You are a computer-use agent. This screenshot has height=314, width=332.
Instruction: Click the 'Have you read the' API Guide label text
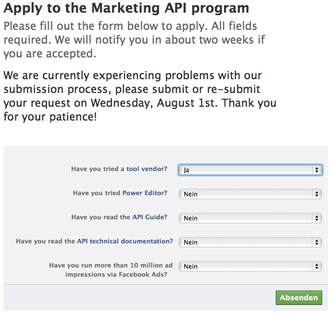pos(101,217)
